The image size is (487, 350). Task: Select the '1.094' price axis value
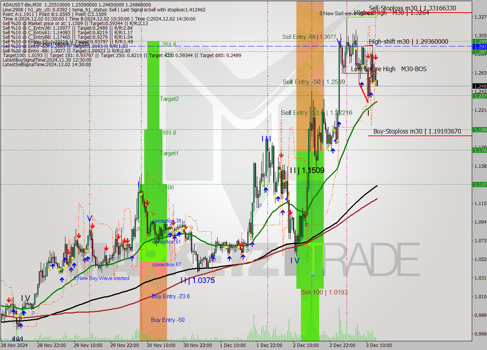coord(480,222)
